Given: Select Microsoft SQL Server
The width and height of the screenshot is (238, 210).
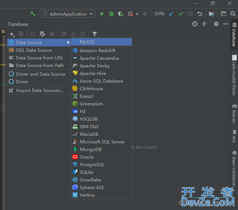Looking at the screenshot, I should click(x=101, y=142).
